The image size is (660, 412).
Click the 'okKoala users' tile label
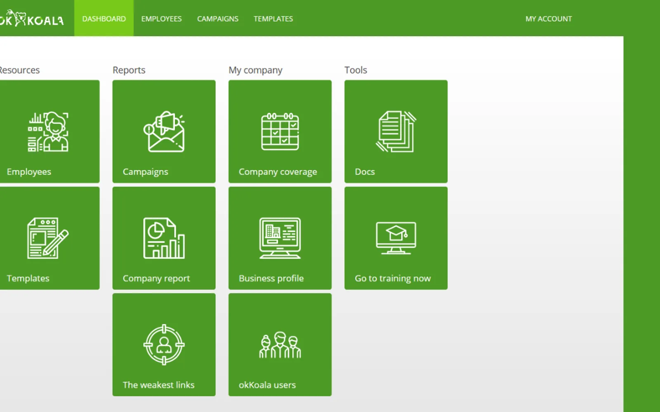tap(267, 385)
